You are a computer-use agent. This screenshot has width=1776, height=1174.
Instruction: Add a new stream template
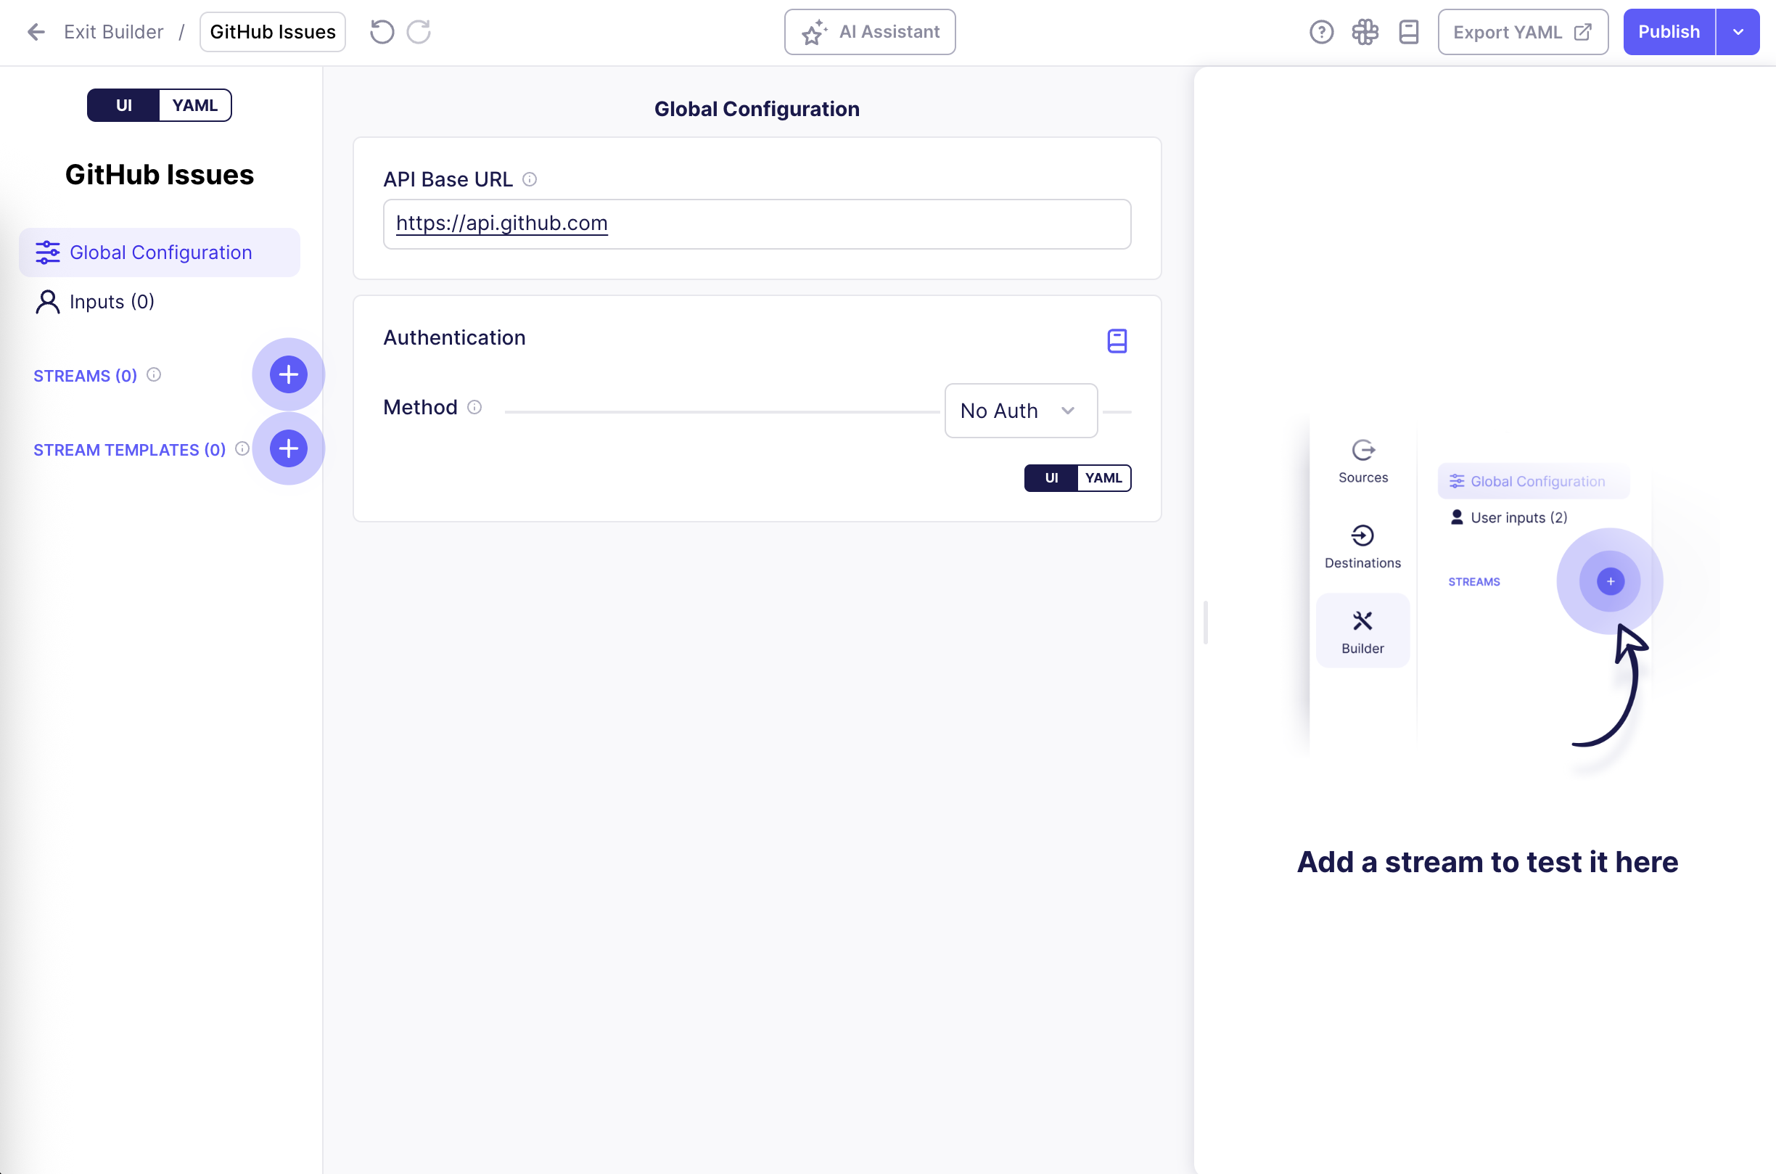click(x=288, y=449)
